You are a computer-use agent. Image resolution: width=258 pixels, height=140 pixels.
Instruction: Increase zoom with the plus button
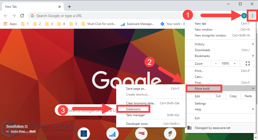[234, 63]
